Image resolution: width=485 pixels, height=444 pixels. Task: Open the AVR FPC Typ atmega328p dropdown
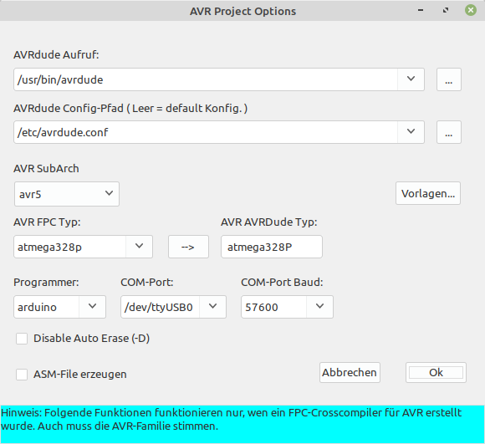coord(139,247)
